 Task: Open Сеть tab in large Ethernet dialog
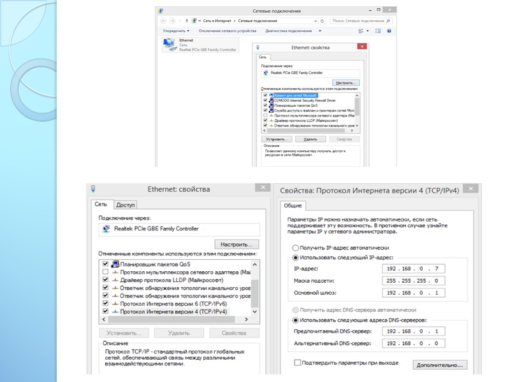click(101, 204)
